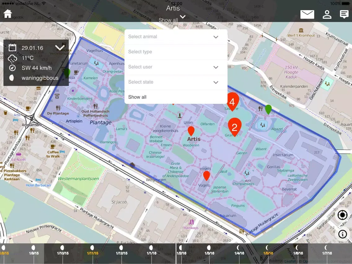352x264 pixels.
Task: Tap the Westermanplantsoen park label
Action: click(78, 179)
